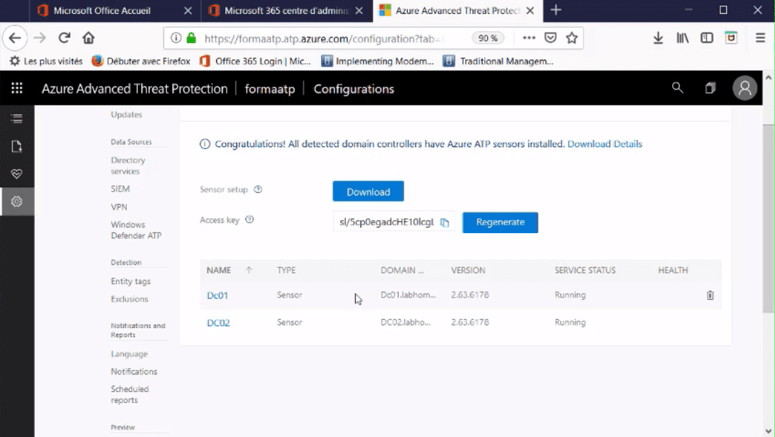This screenshot has height=437, width=775.
Task: Toggle the sidebar menu timeline icon
Action: click(x=17, y=118)
